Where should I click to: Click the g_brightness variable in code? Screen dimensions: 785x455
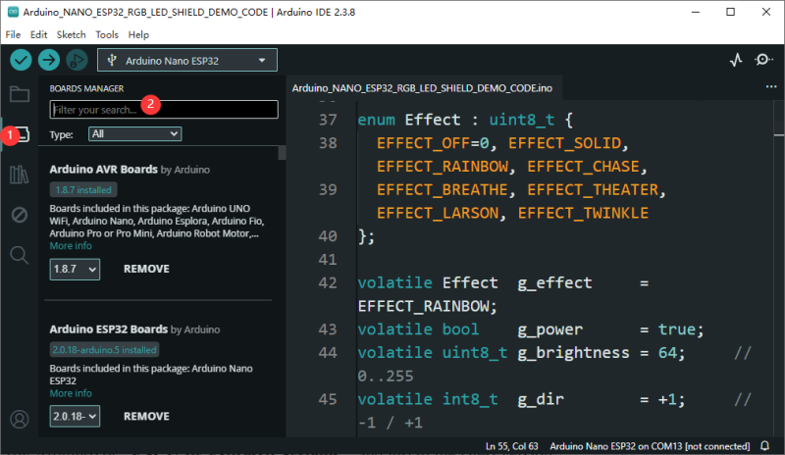pos(573,353)
